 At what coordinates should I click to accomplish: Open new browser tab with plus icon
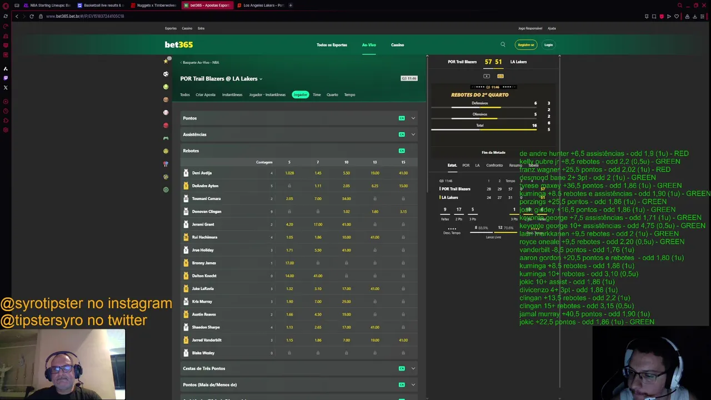[291, 5]
